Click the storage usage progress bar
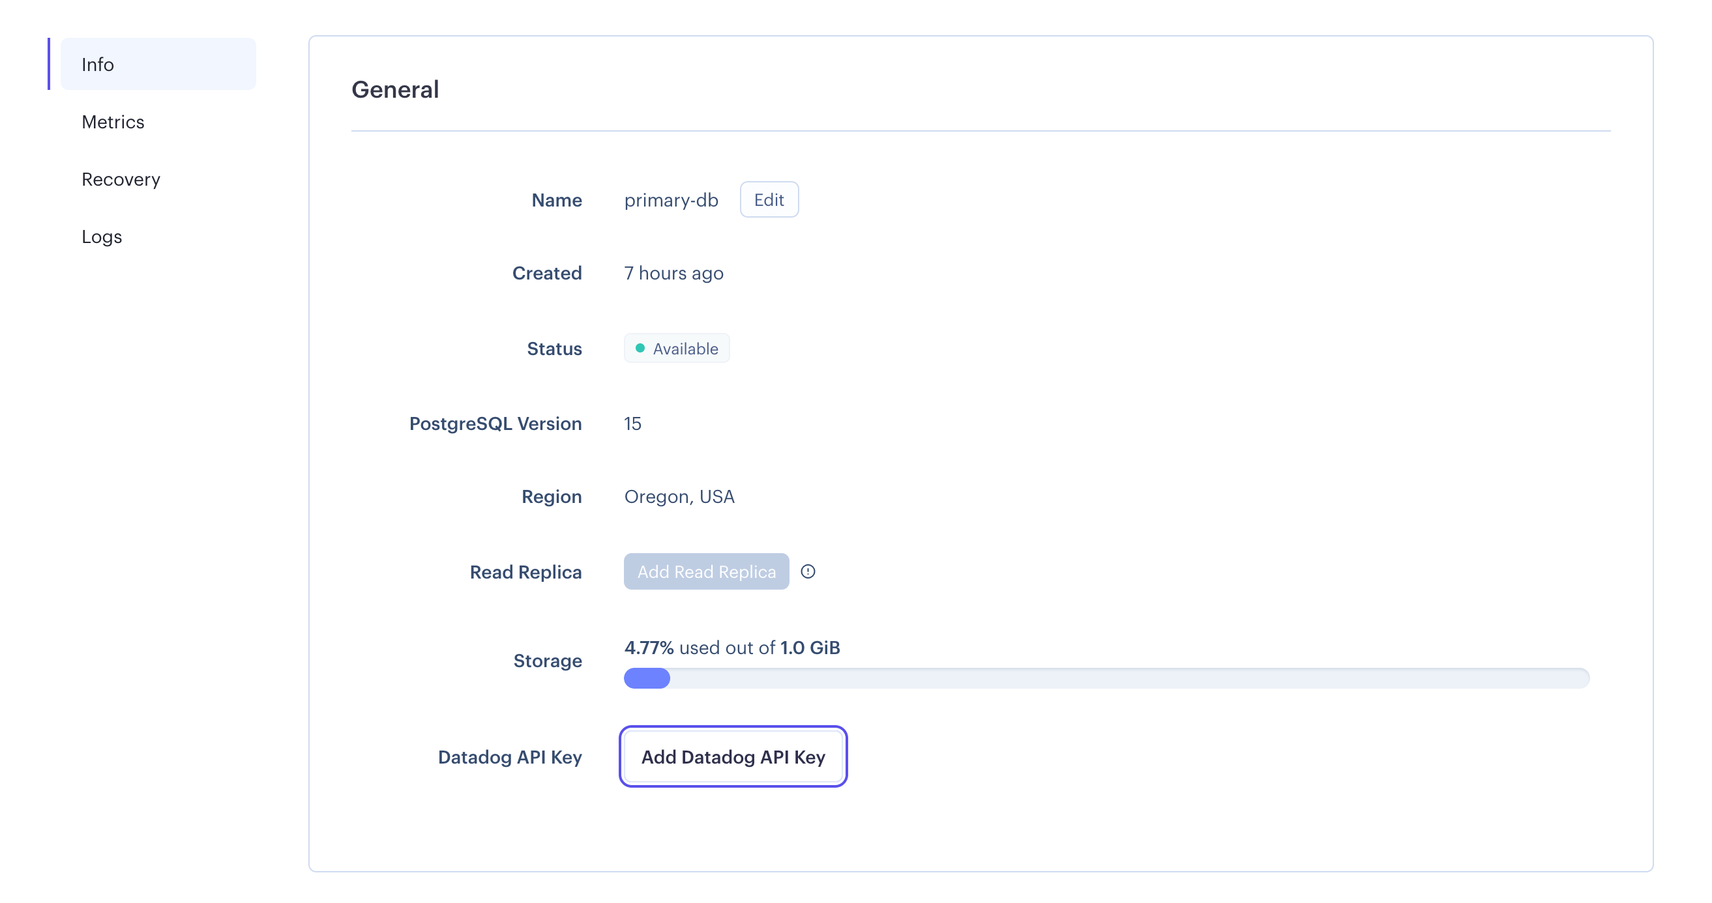This screenshot has height=903, width=1712. pos(1106,678)
